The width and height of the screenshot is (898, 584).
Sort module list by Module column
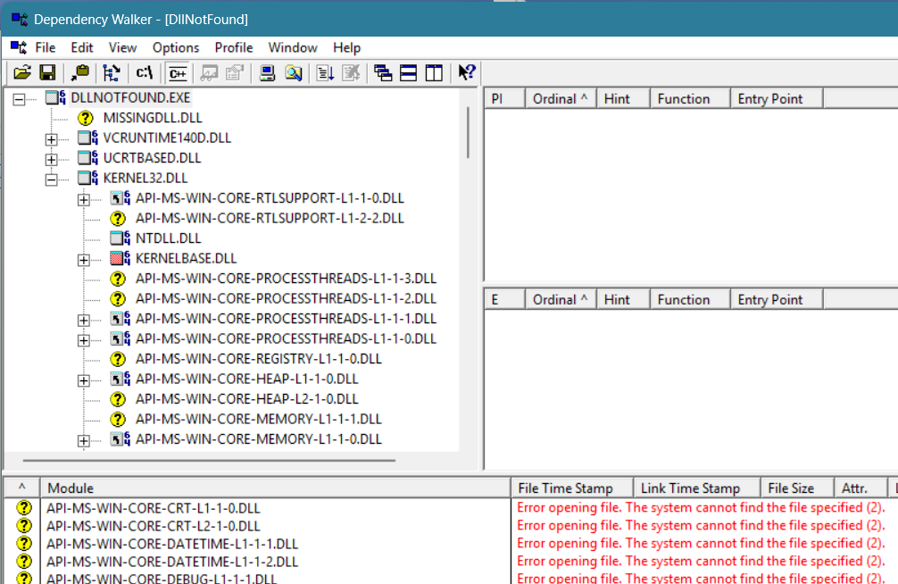(275, 488)
